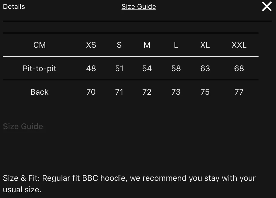This screenshot has height=198, width=276.
Task: Click the L back length value 73
Action: (x=176, y=92)
